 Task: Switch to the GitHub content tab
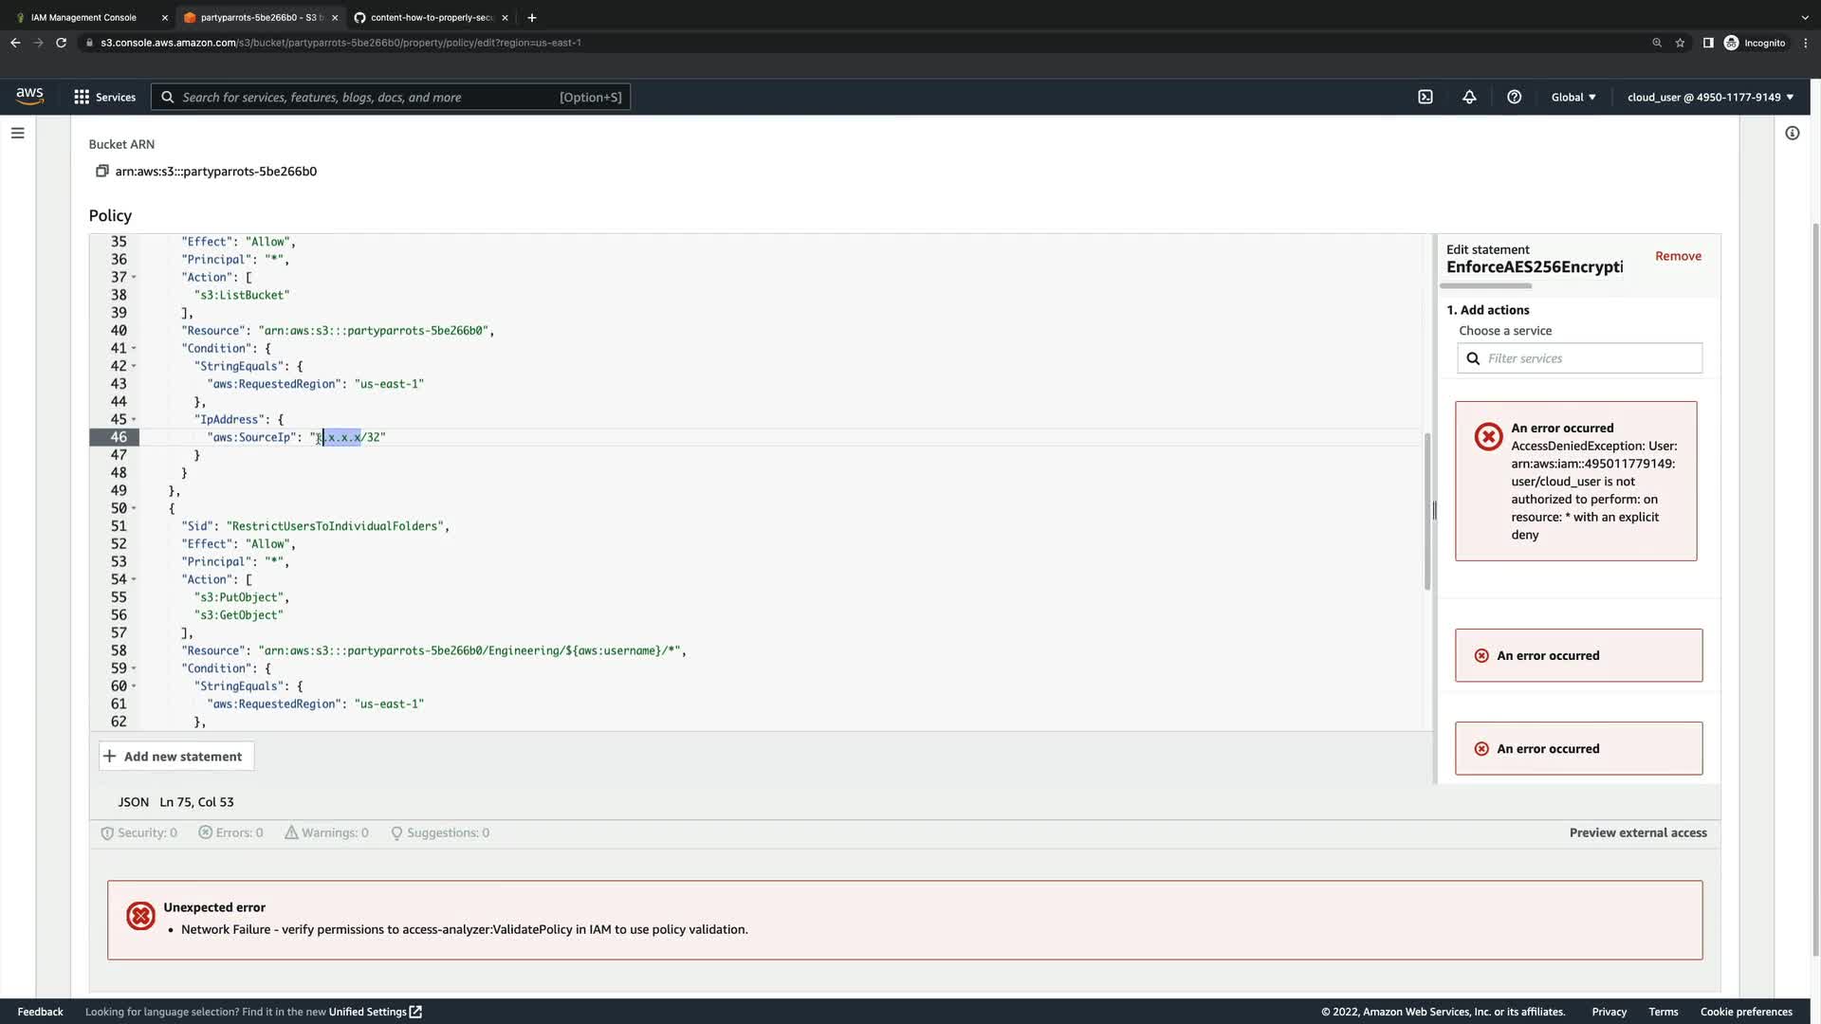(x=432, y=17)
